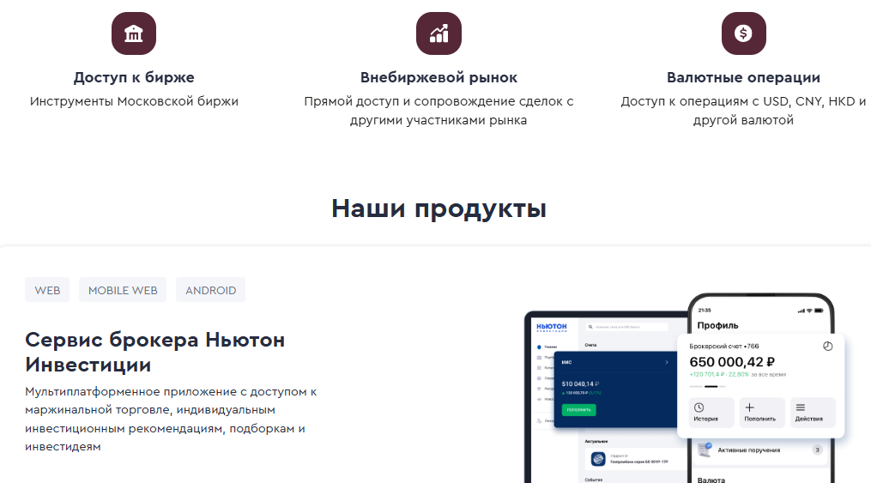
Task: Click the bank building icon above Доступ к бирже
Action: tap(134, 33)
